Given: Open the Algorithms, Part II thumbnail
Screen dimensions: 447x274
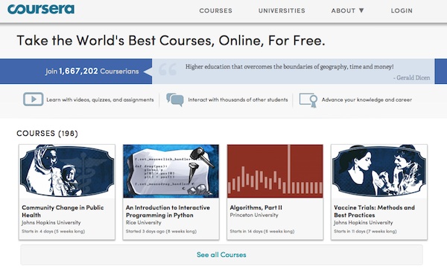Looking at the screenshot, I should click(x=275, y=171).
